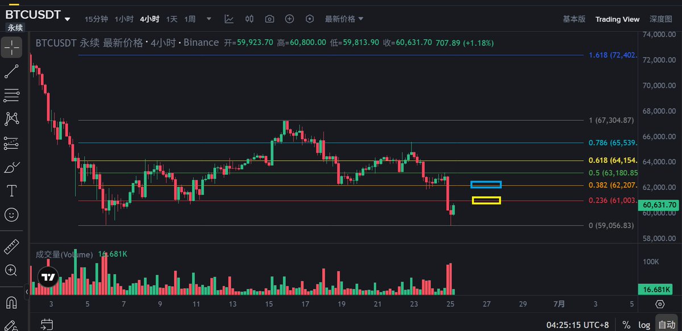Open the indicators chart icon
Image resolution: width=682 pixels, height=331 pixels.
(x=229, y=19)
